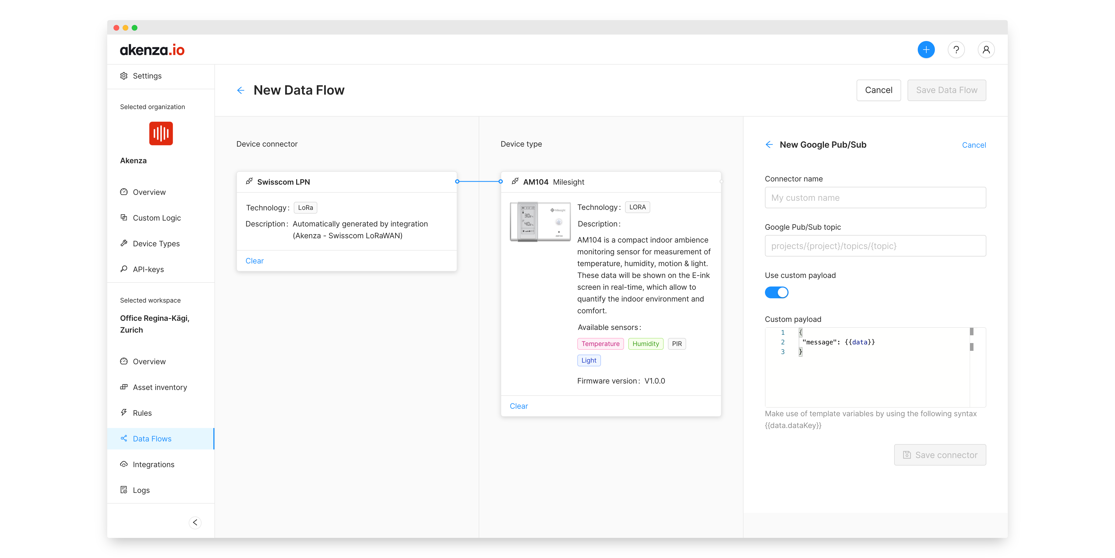Go back with arrow beside New Google Pub/Sub
1115x558 pixels.
click(x=769, y=144)
